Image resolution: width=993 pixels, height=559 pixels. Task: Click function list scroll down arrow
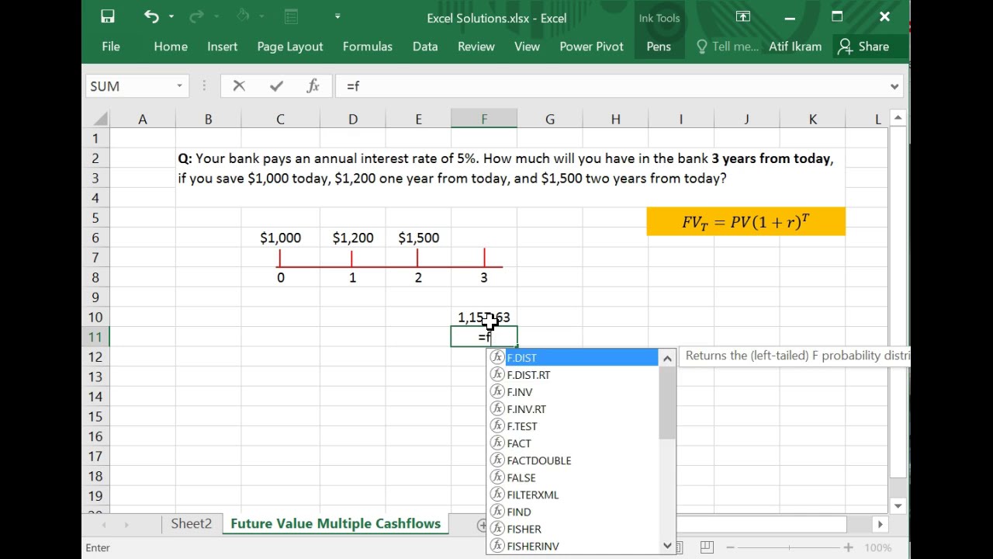[x=667, y=546]
